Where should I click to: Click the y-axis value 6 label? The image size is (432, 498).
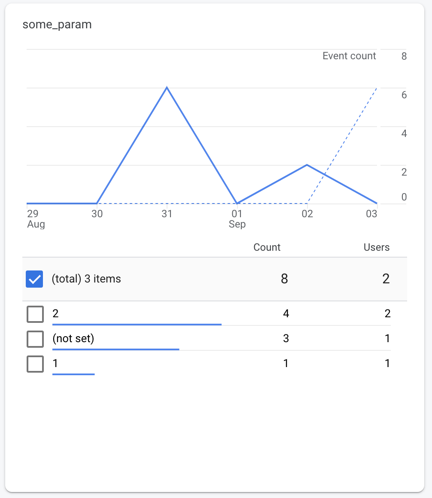coord(404,95)
